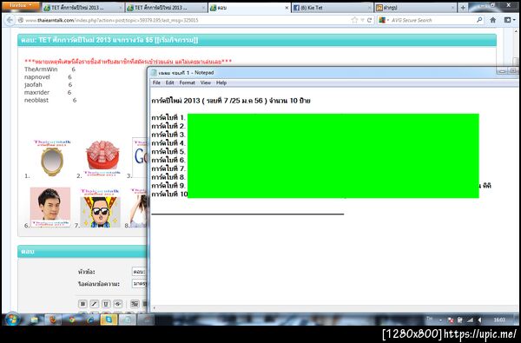The width and height of the screenshot is (521, 343).
Task: Toggle italic formatting in the forum editor
Action: [x=95, y=303]
